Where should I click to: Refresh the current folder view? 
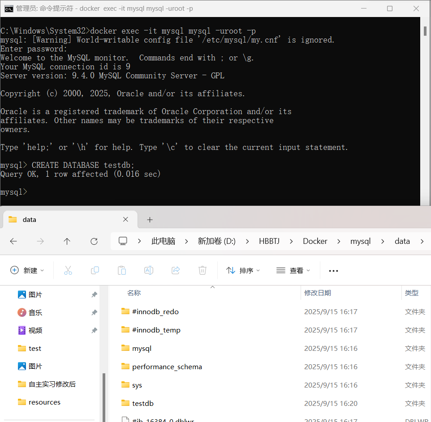point(94,241)
